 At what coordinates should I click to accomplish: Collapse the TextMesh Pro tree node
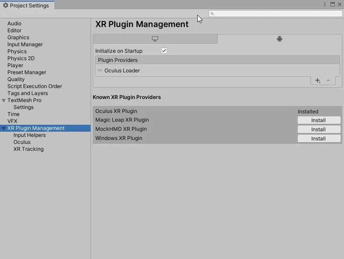tap(4, 100)
